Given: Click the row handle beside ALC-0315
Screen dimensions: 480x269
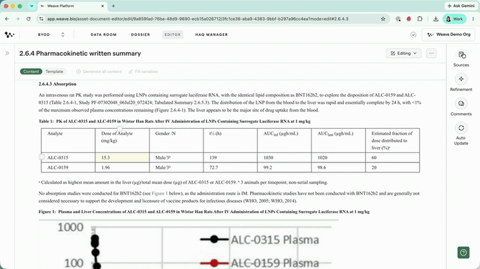Looking at the screenshot, I should pos(42,157).
